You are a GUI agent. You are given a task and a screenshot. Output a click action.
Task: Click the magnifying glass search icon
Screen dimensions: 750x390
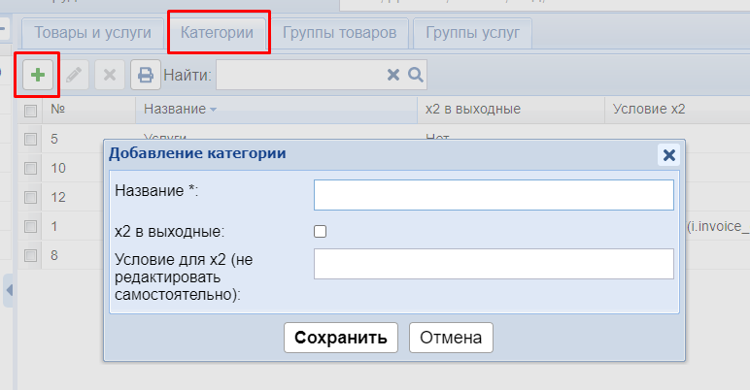coord(415,75)
